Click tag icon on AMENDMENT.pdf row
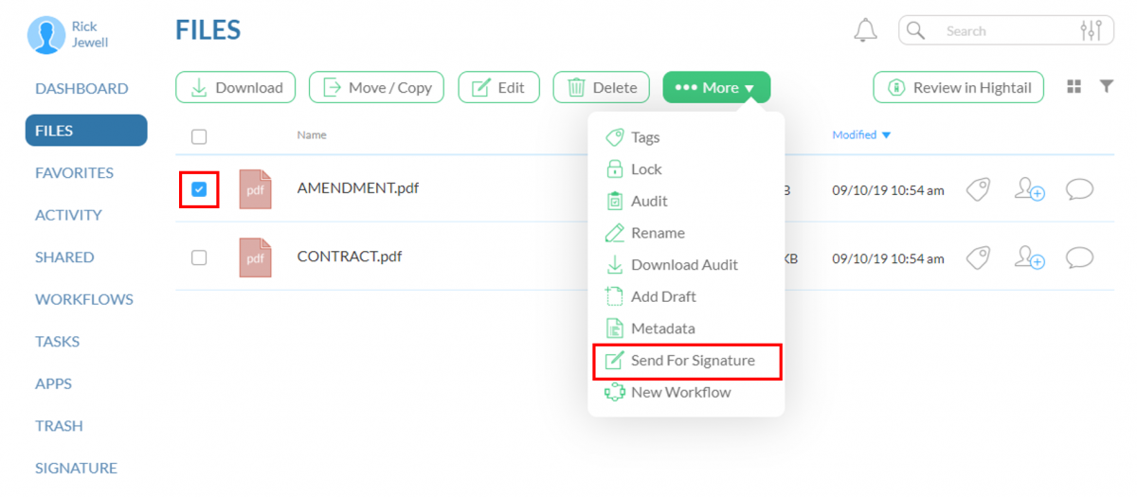1137x497 pixels. pyautogui.click(x=977, y=189)
